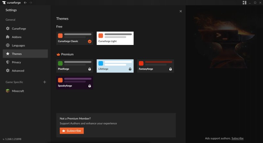Click the Fantasyforge lock icon
263x143 pixels.
pos(170,69)
